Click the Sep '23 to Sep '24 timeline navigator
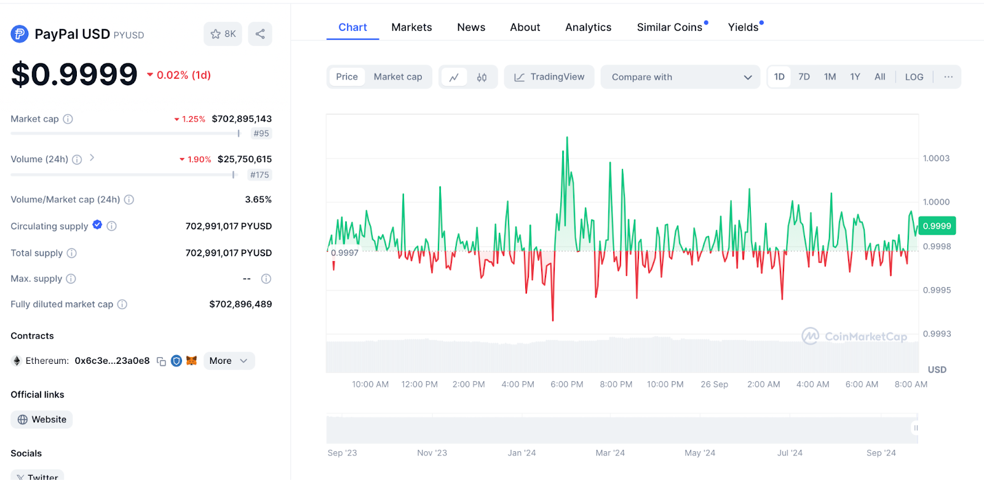Viewport: 984px width, 480px height. click(622, 429)
